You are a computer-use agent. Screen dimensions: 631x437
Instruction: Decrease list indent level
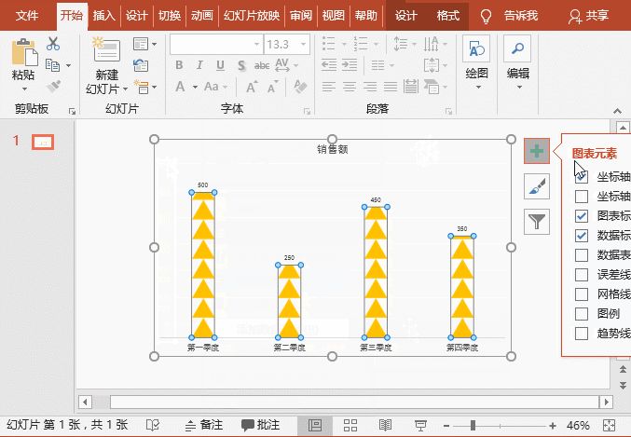tap(329, 65)
